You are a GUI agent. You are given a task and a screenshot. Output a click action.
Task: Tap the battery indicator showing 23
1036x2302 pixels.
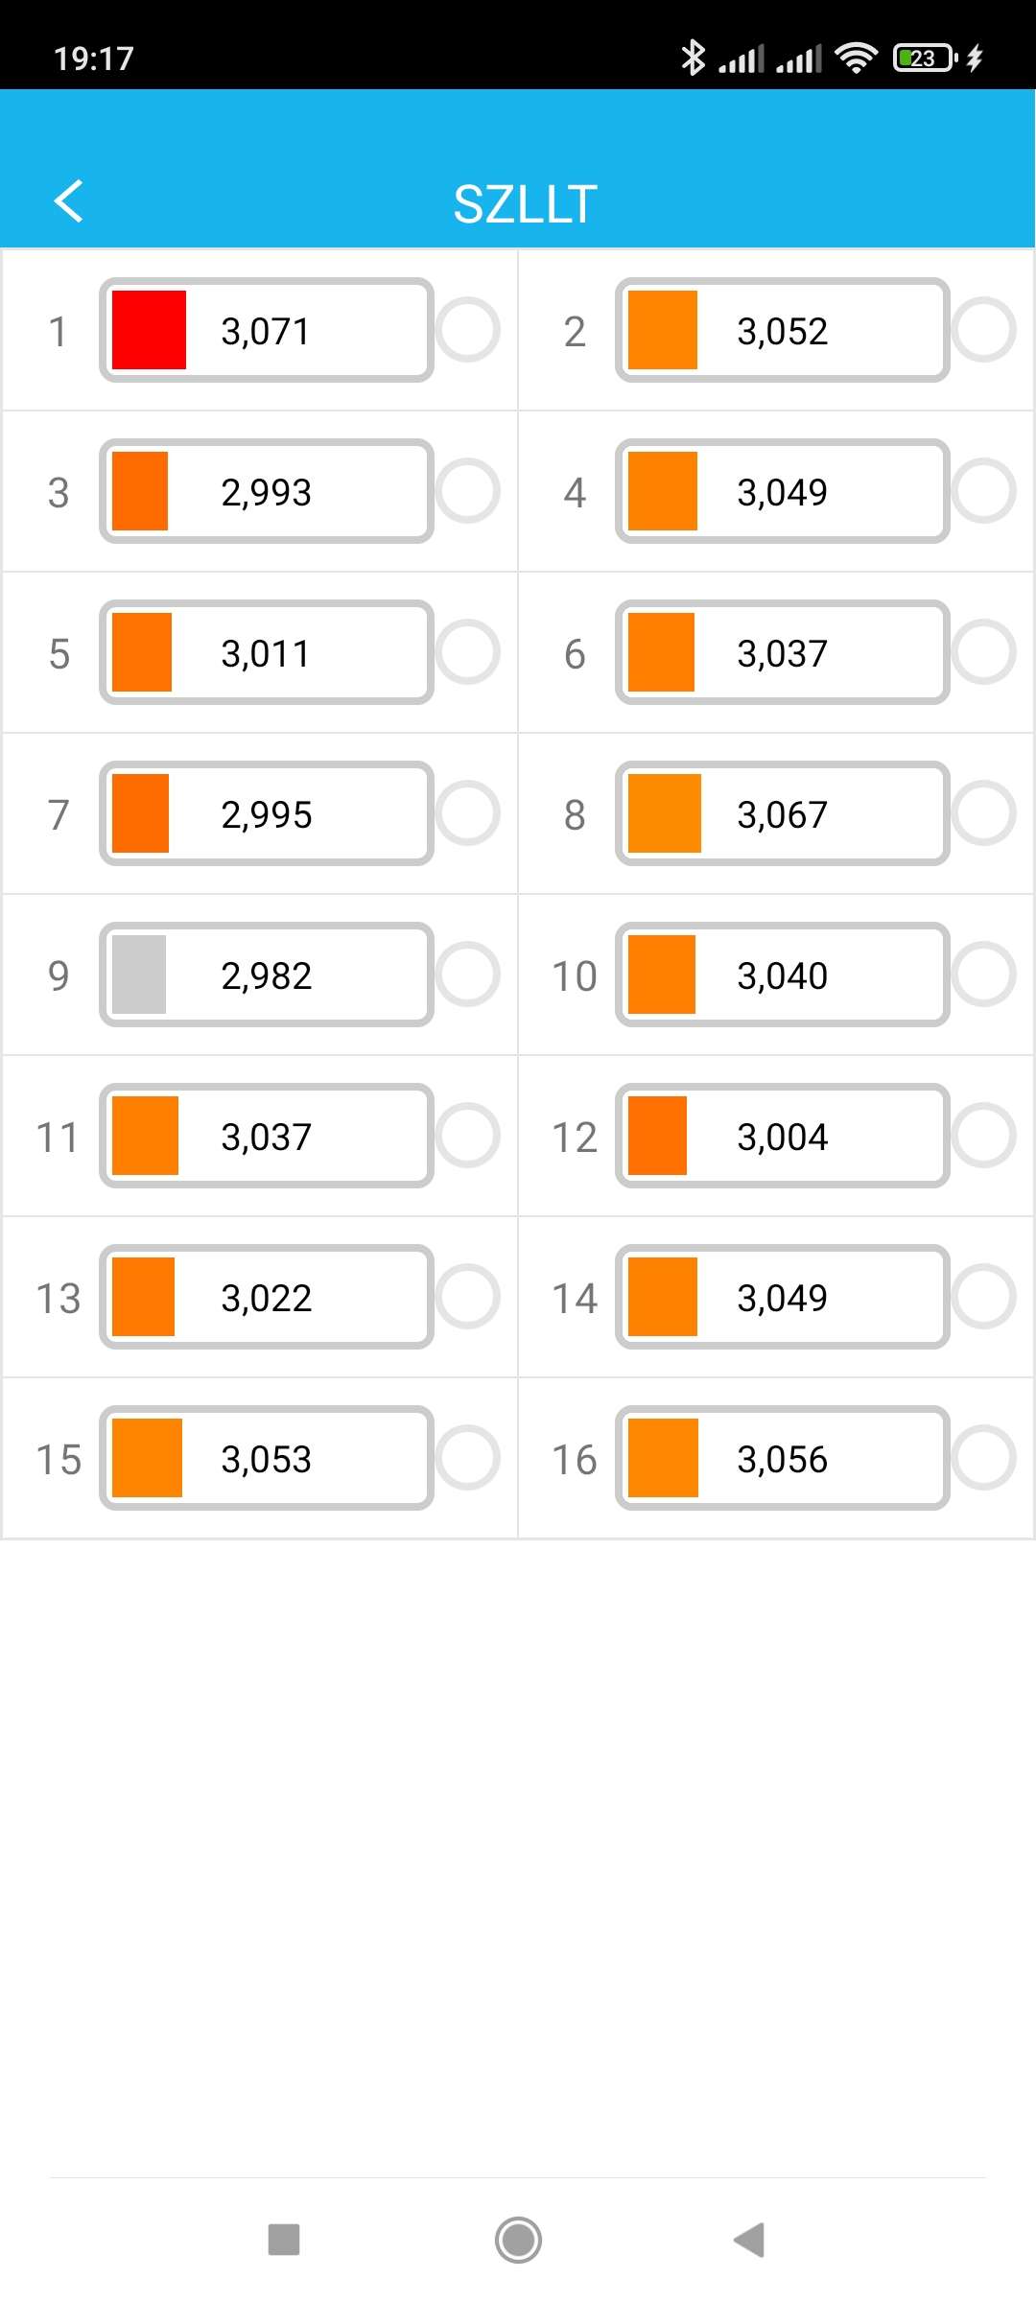click(x=924, y=58)
